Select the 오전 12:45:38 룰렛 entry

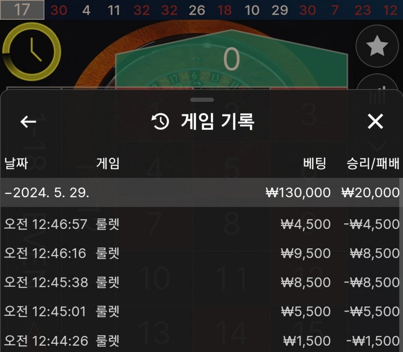(x=202, y=283)
